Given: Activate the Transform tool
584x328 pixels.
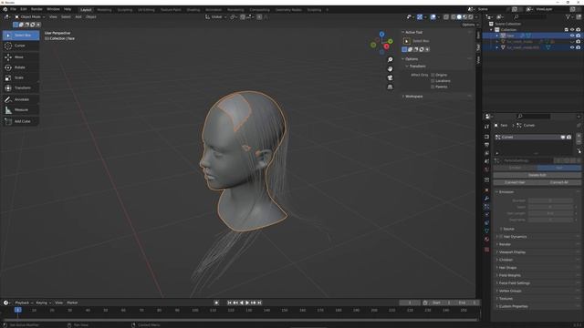Looking at the screenshot, I should 21,88.
